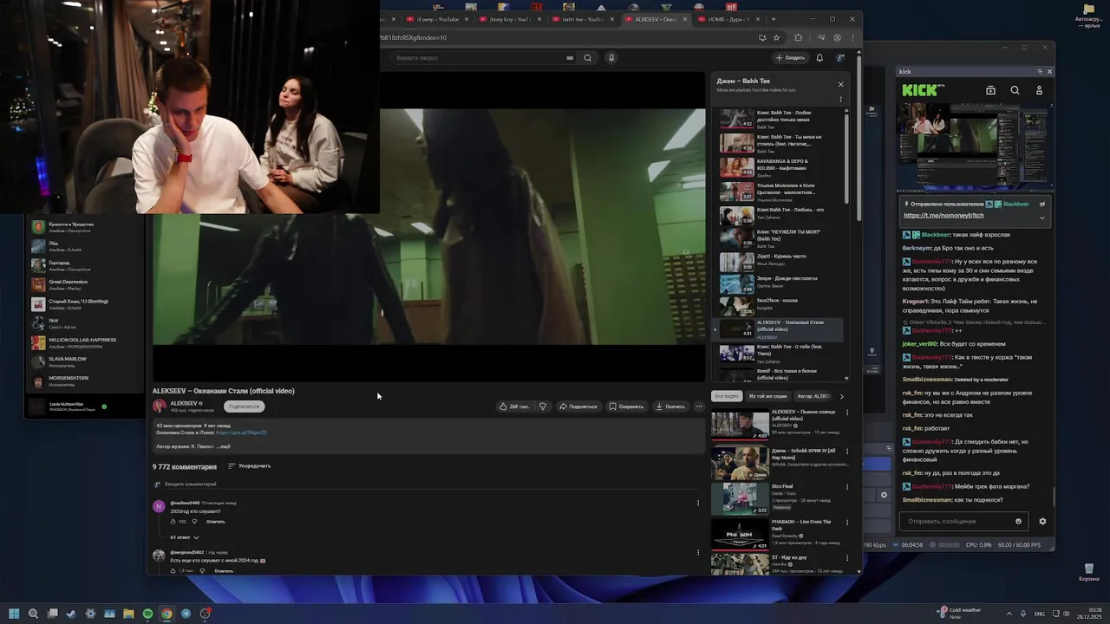Open the emoji picker in Kick chat

point(1018,522)
